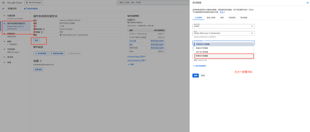The width and height of the screenshot is (310, 132).
Task: Expand 显示高级配置
Action: (199, 66)
